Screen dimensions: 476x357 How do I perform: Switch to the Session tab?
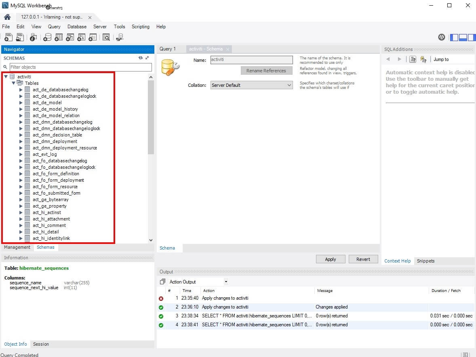click(41, 344)
